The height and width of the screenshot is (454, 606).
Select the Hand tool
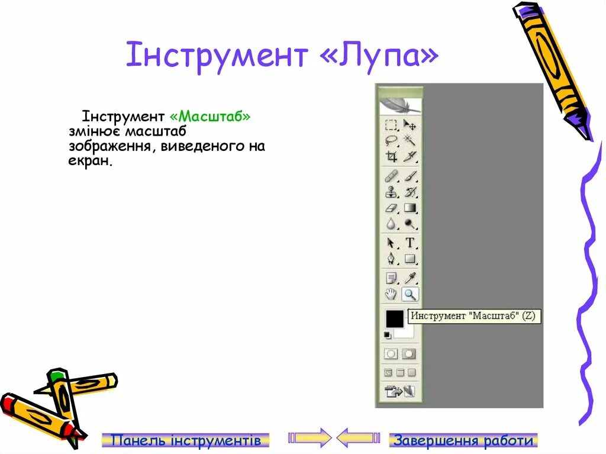pos(390,294)
